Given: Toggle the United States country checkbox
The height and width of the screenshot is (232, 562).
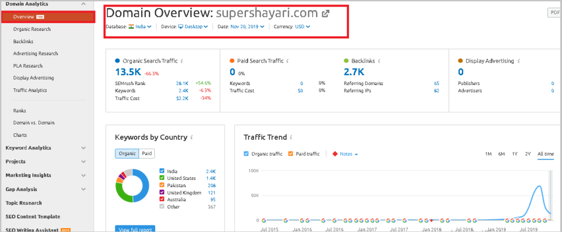Looking at the screenshot, I should (162, 178).
